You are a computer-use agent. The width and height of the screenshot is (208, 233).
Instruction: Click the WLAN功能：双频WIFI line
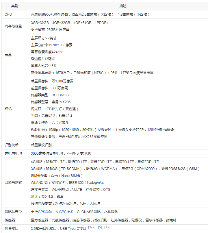tap(68, 183)
